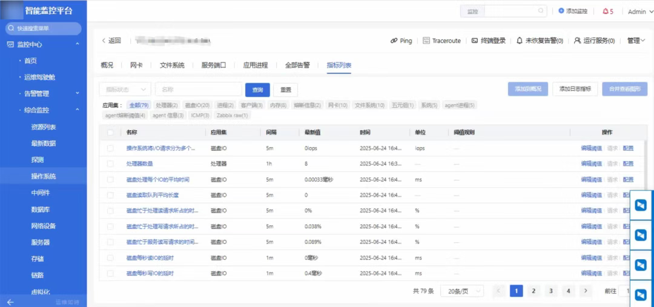654x307 pixels.
Task: Click the magnifier in the top search box
Action: coord(541,11)
